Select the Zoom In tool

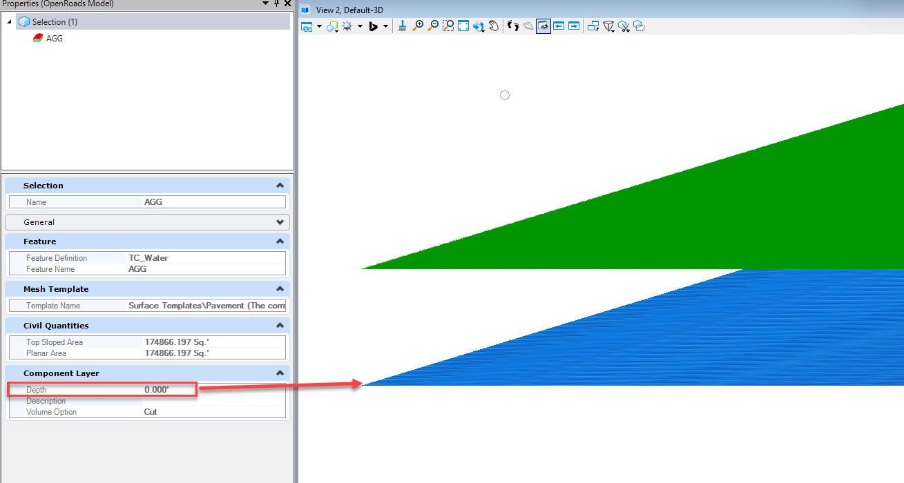[418, 26]
